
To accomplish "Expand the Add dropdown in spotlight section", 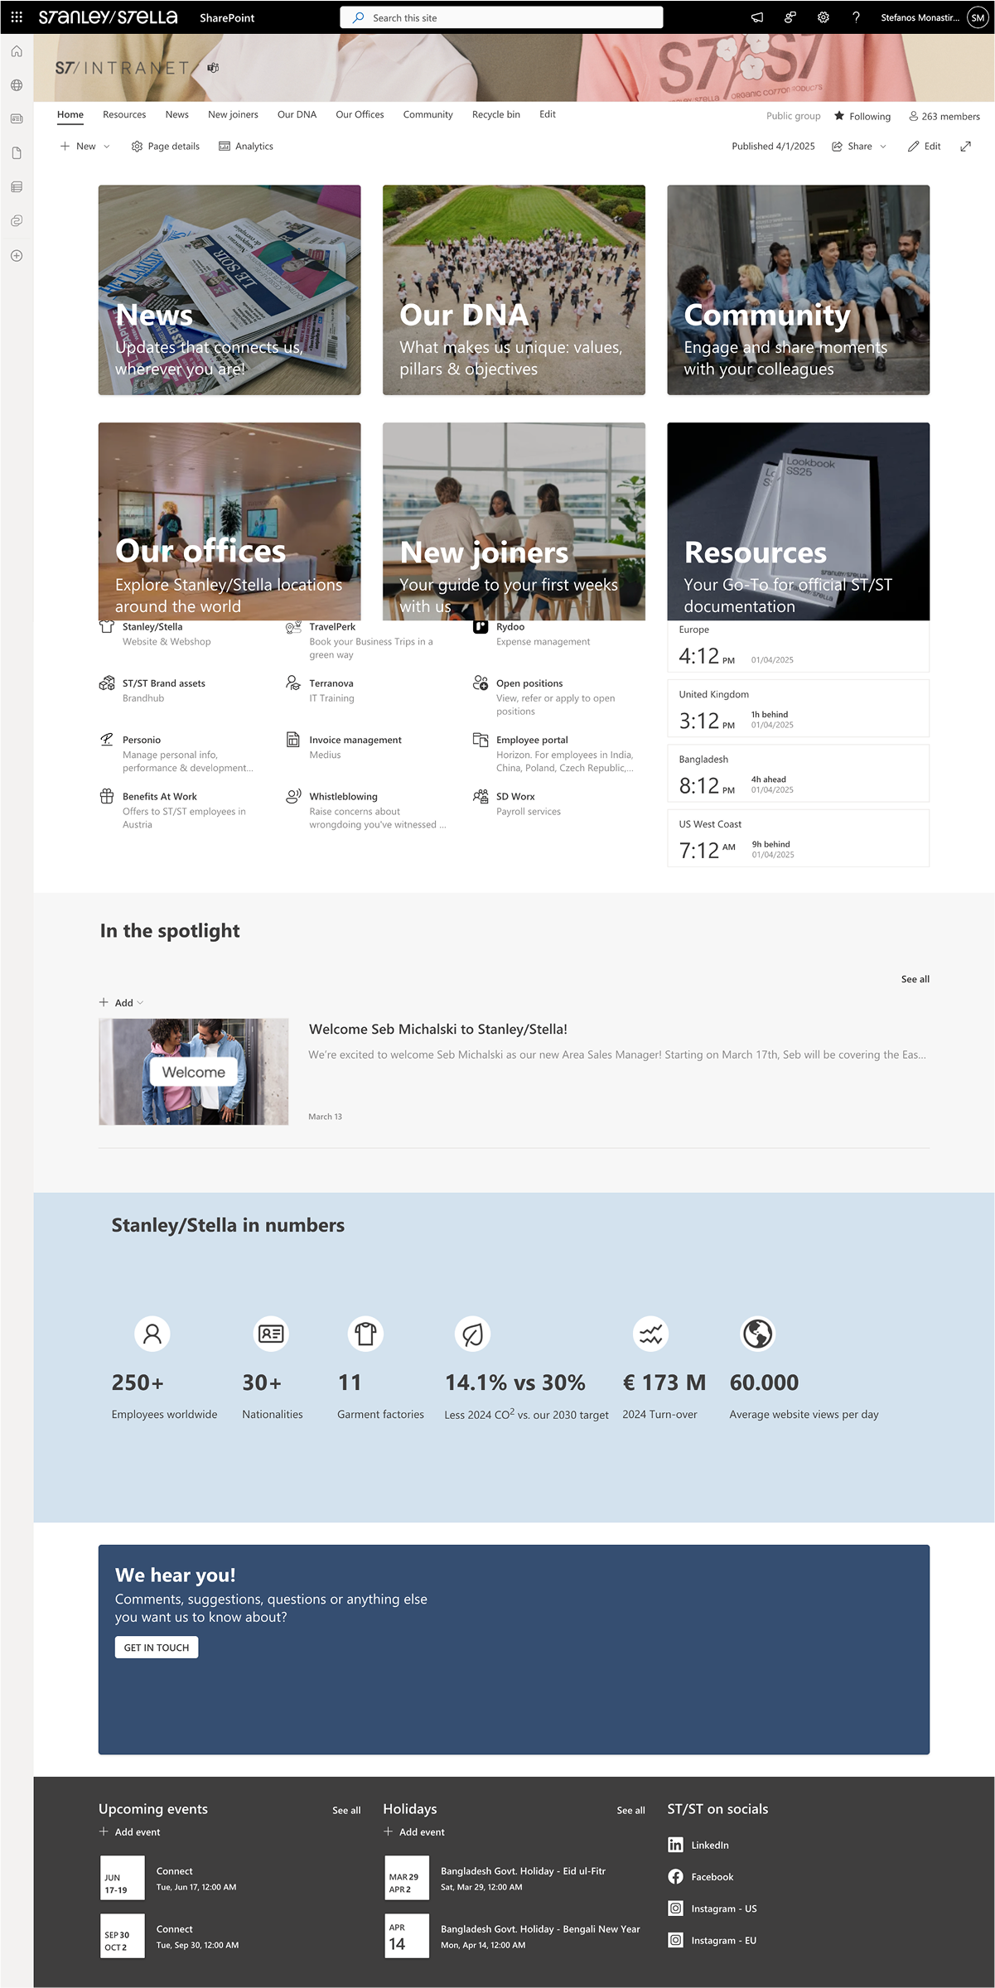I will (x=121, y=1002).
